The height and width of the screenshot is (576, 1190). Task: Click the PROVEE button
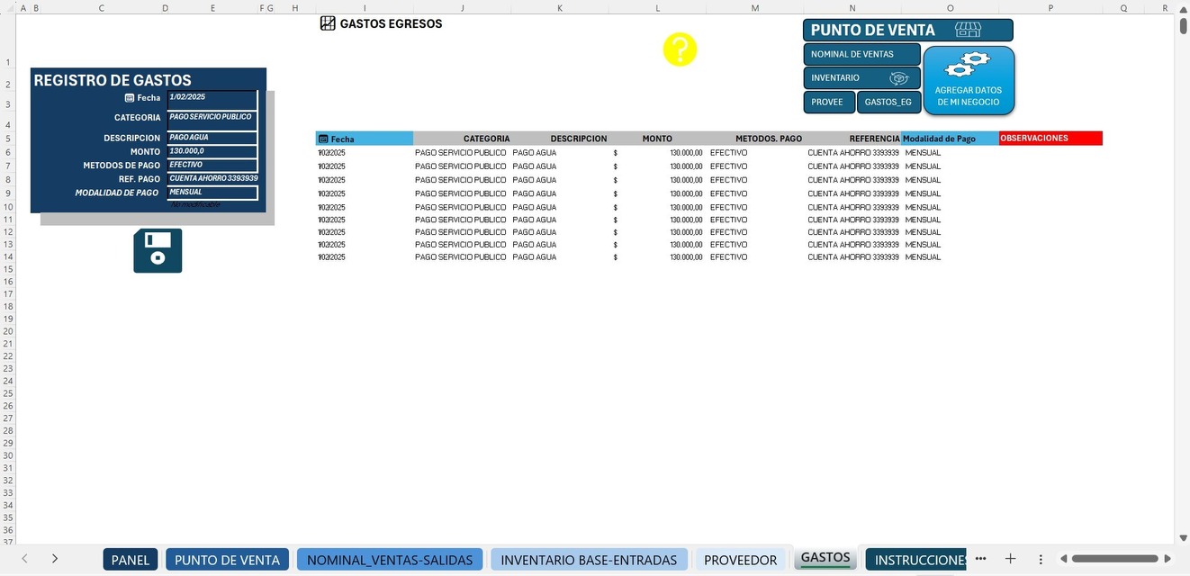click(x=828, y=102)
